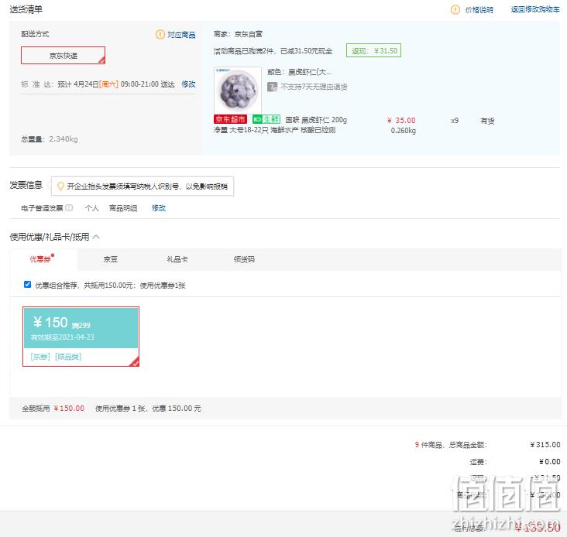Screen dimensions: 567x537
Task: Click the price explanation info icon
Action: click(x=455, y=10)
